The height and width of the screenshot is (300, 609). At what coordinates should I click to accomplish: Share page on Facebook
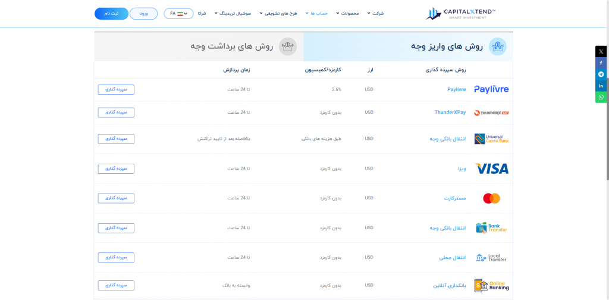601,63
